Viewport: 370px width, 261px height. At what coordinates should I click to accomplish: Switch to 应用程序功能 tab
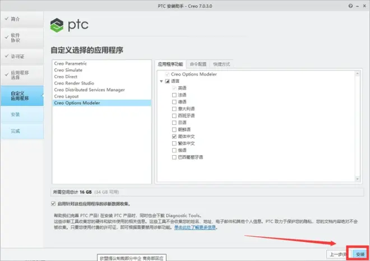tap(170, 64)
